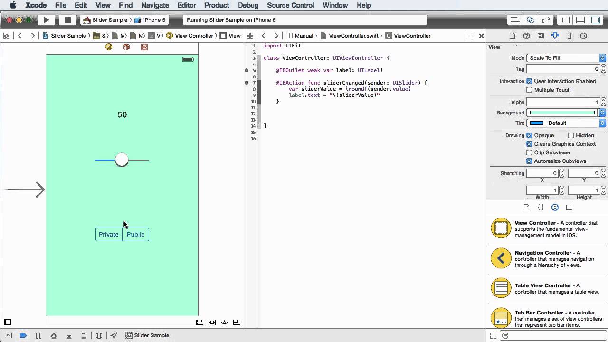The height and width of the screenshot is (342, 608).
Task: Click the Step Over debug button
Action: 54,335
